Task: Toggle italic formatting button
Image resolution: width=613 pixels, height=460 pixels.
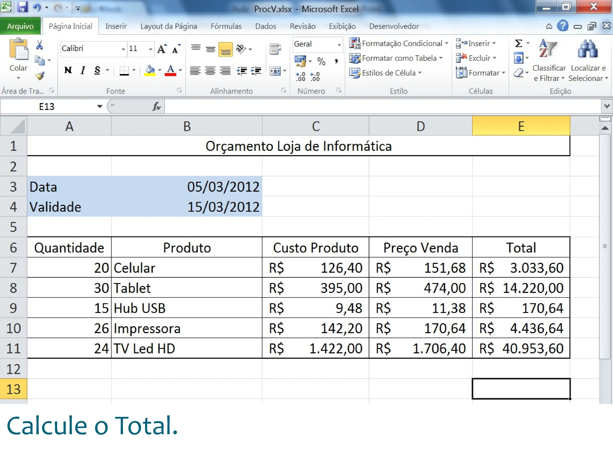Action: (83, 70)
